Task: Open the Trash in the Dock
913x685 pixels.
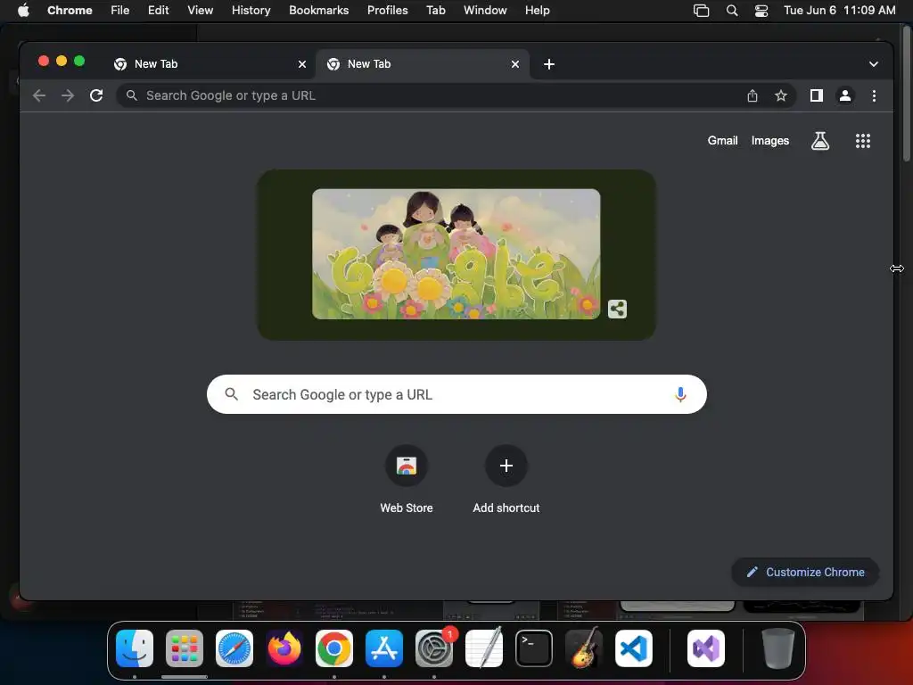Action: [x=777, y=648]
